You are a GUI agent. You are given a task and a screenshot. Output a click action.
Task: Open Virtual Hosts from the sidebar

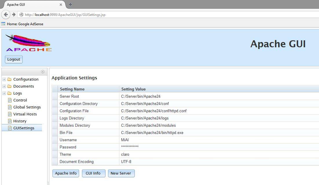point(25,114)
